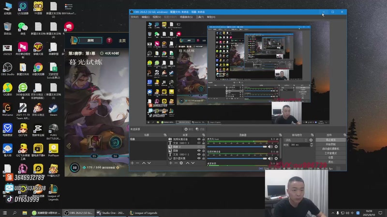
Task: Show hidden system tray icons
Action: point(333,213)
